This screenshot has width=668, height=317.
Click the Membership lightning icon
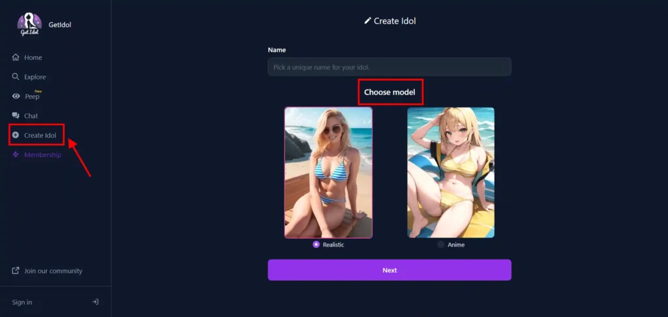16,155
